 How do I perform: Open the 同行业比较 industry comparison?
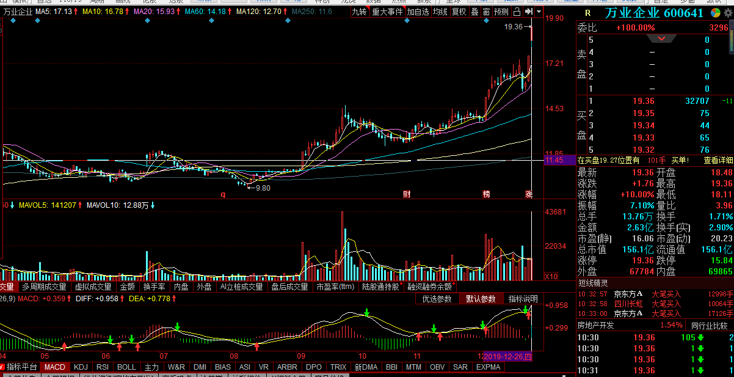[710, 326]
